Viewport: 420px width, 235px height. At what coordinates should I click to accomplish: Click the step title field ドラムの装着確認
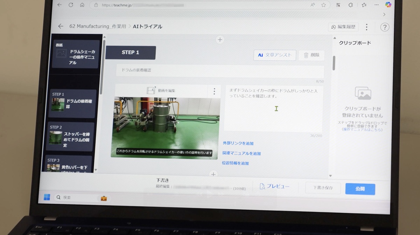point(220,70)
